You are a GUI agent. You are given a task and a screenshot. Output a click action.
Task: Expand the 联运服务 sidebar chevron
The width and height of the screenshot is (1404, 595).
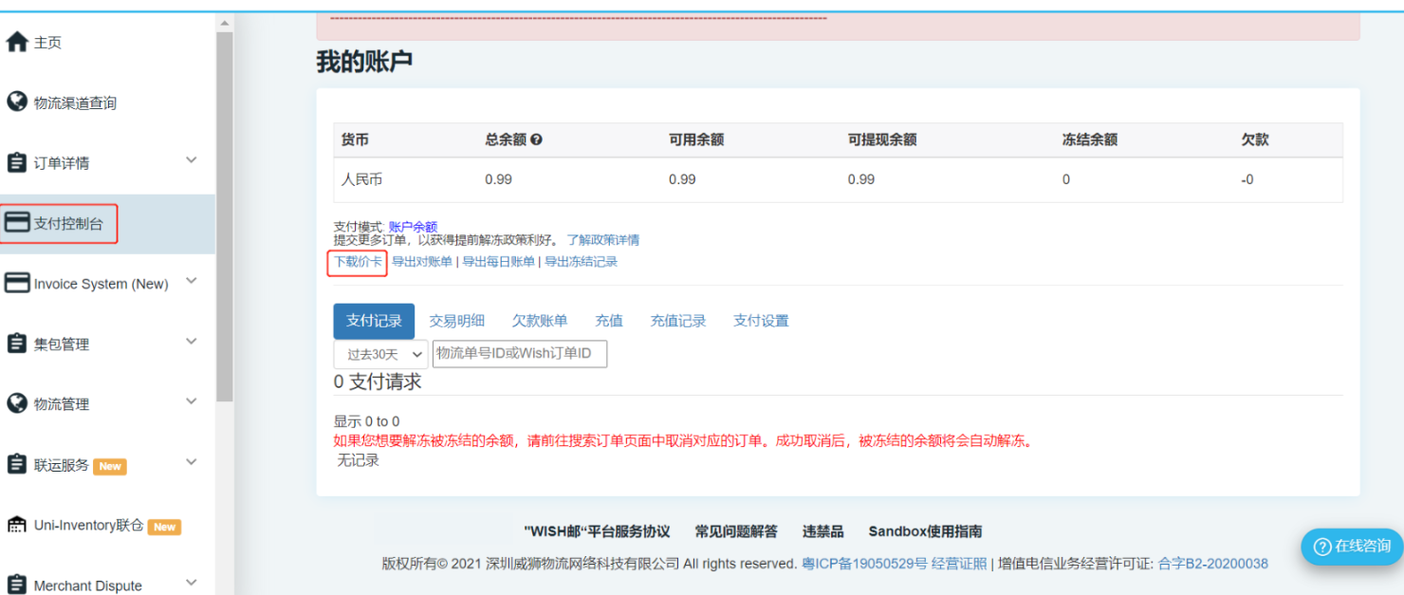click(191, 462)
